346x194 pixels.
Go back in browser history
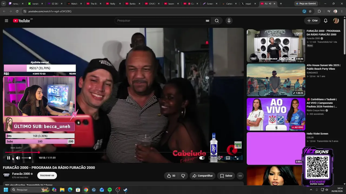[x=4, y=11]
